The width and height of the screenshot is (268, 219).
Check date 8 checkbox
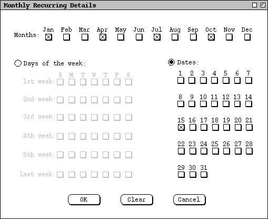(181, 104)
